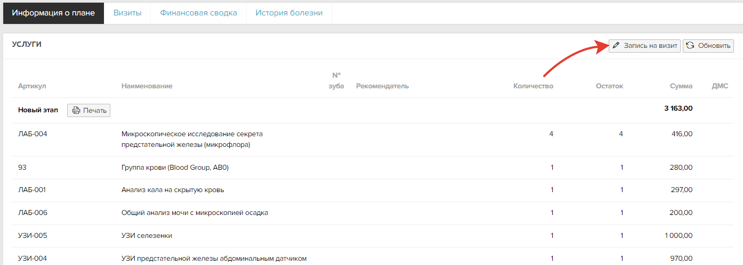The height and width of the screenshot is (265, 743).
Task: Click the Печать button in Новый этап
Action: [88, 110]
